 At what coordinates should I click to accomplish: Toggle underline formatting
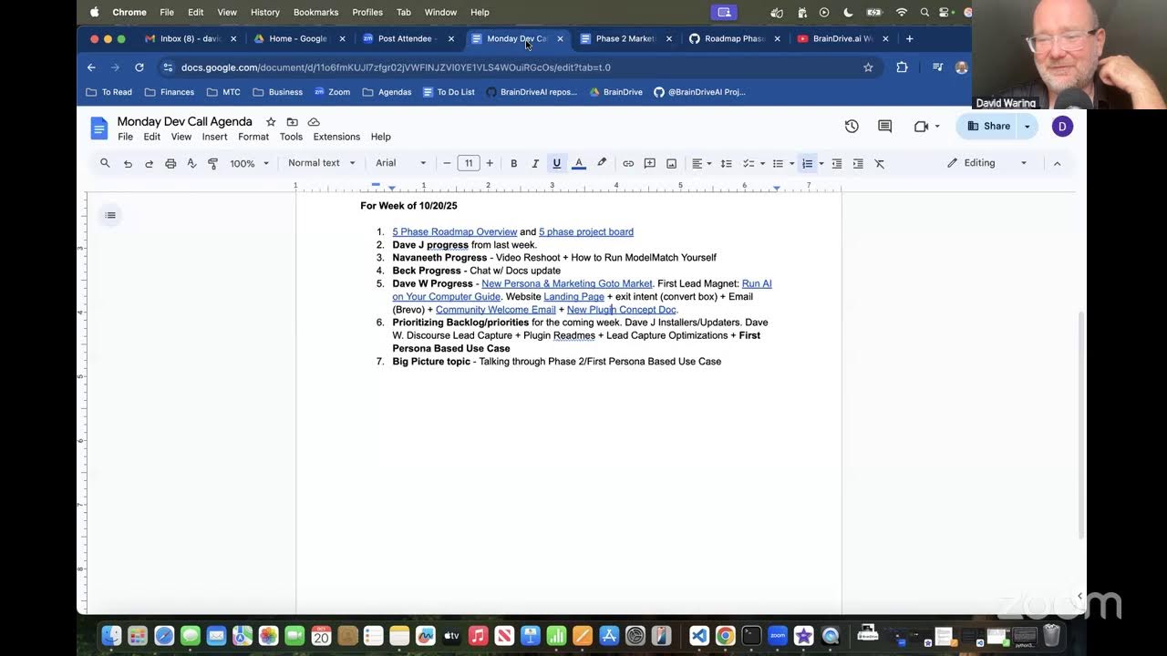[556, 163]
